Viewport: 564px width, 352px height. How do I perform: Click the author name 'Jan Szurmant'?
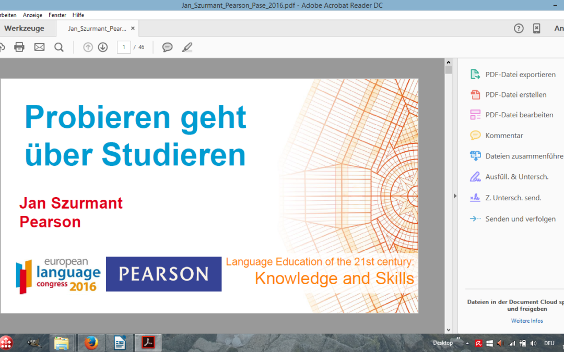click(x=71, y=203)
